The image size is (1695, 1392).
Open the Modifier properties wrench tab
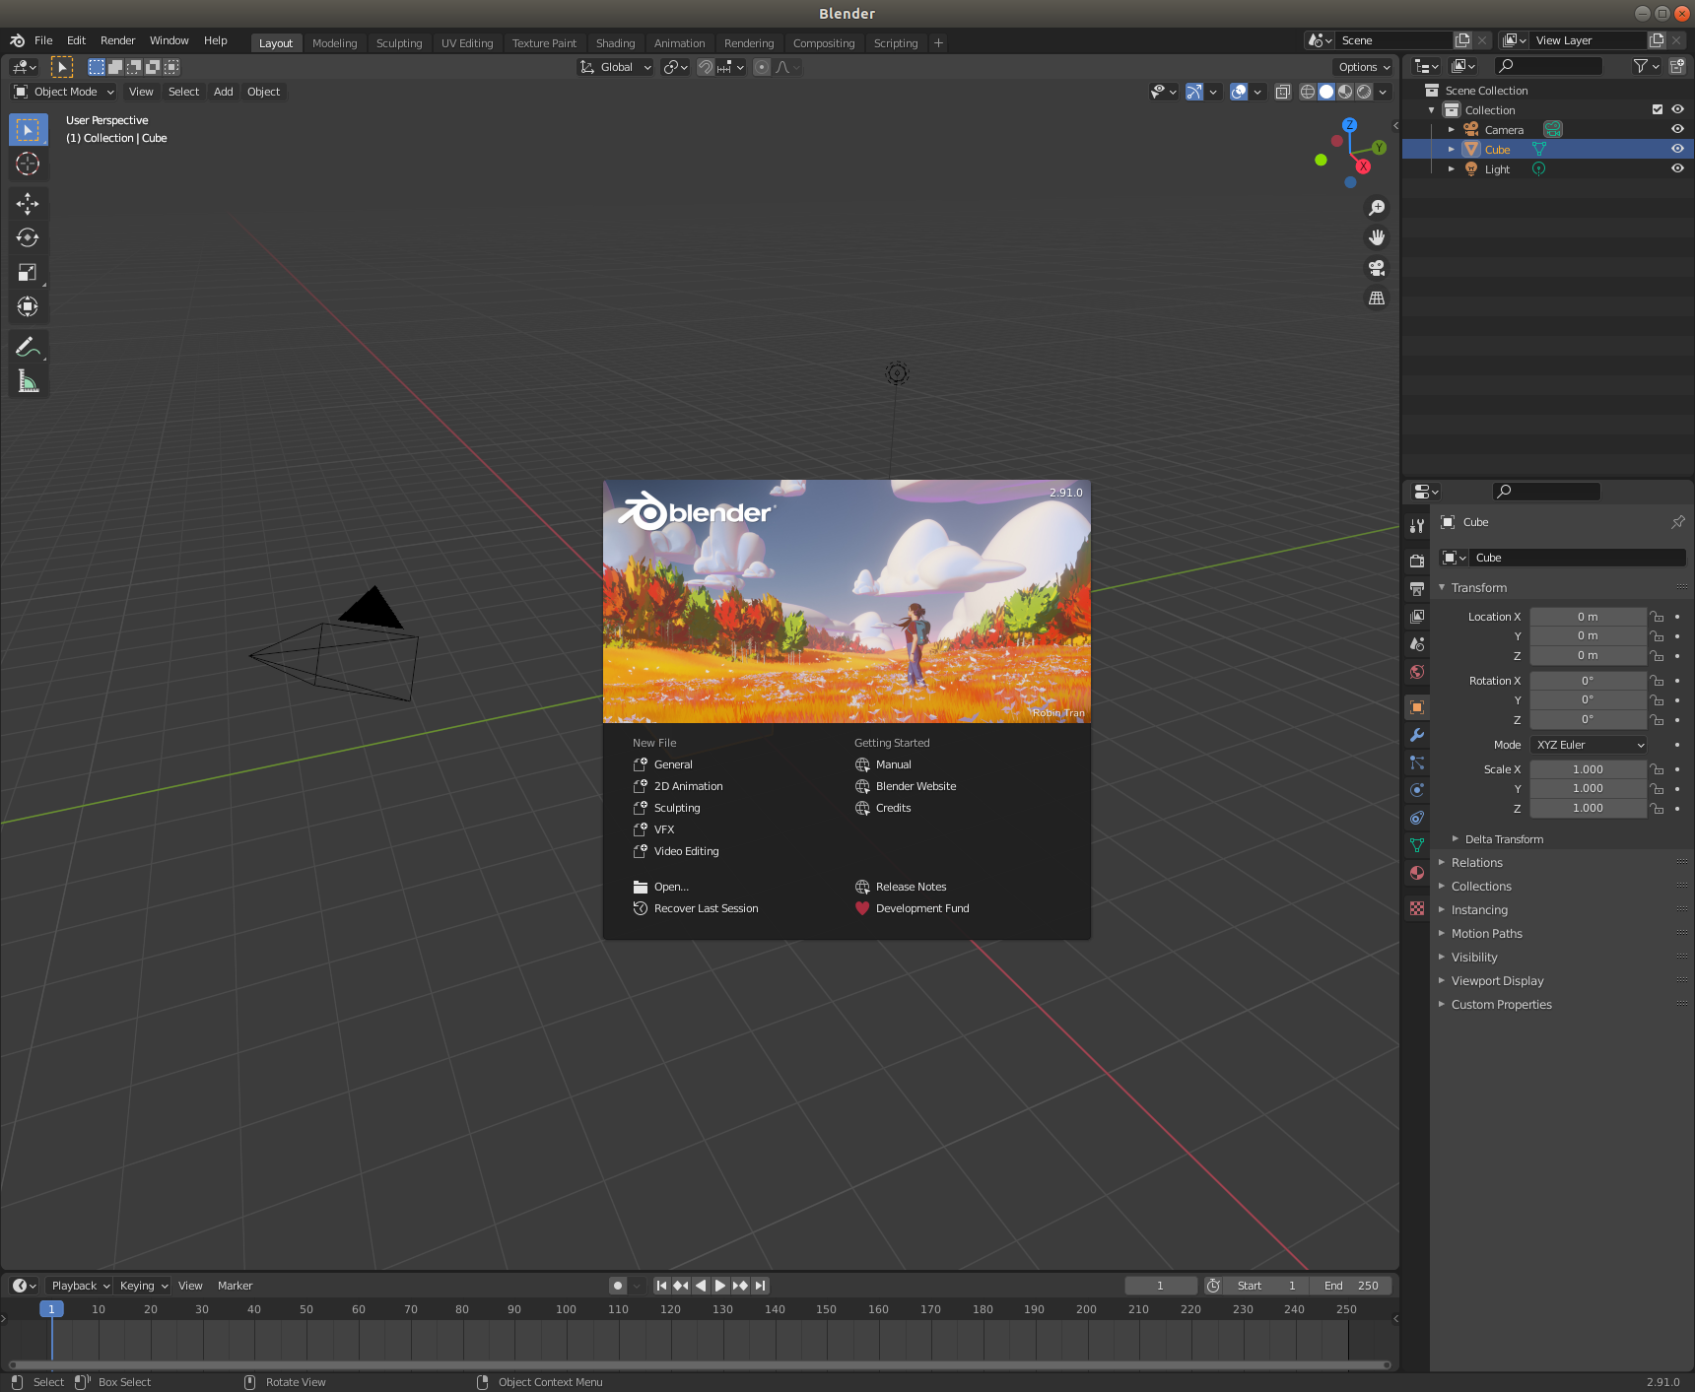[1417, 735]
